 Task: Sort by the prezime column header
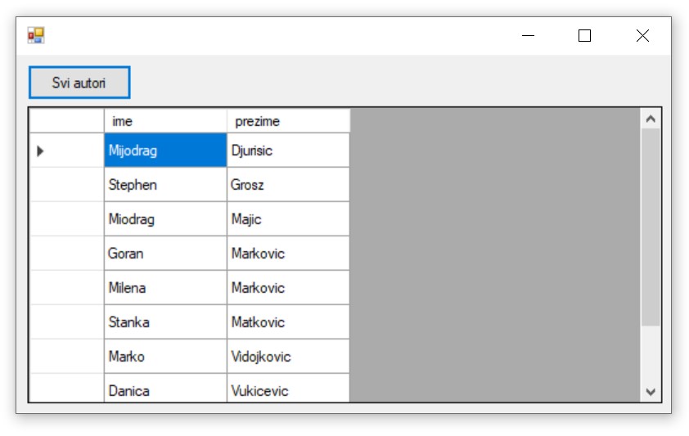[288, 121]
